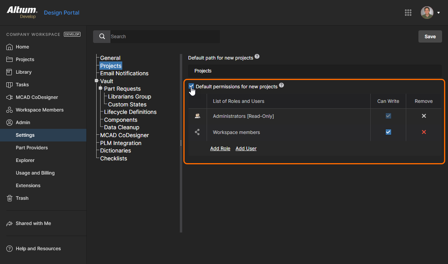Click the Home icon in sidebar
This screenshot has height=264, width=448.
(9, 47)
